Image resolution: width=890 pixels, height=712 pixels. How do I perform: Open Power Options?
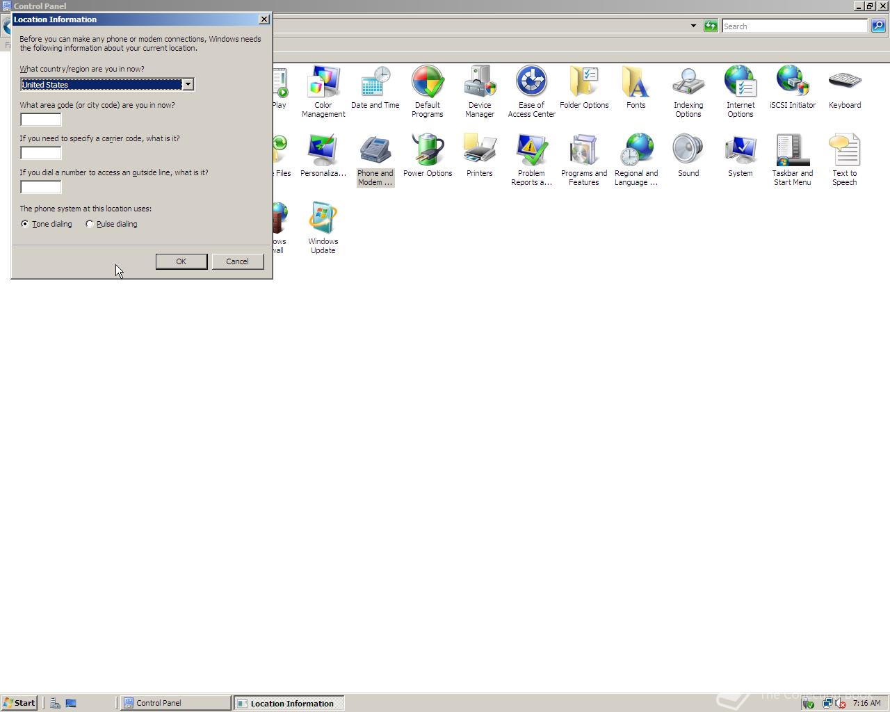(428, 156)
